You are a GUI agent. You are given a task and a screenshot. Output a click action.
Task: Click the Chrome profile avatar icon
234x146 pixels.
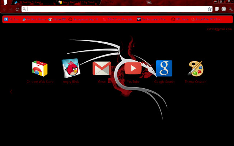click(5, 2)
